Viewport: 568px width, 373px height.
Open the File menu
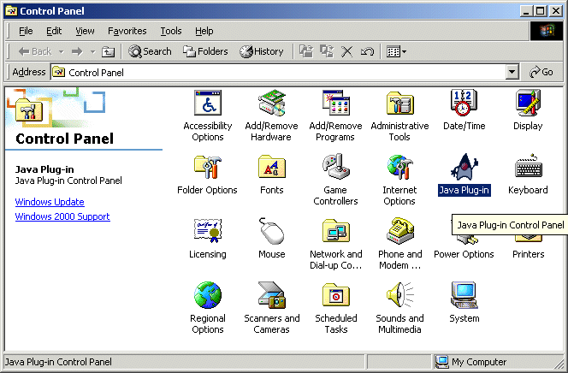pos(26,31)
